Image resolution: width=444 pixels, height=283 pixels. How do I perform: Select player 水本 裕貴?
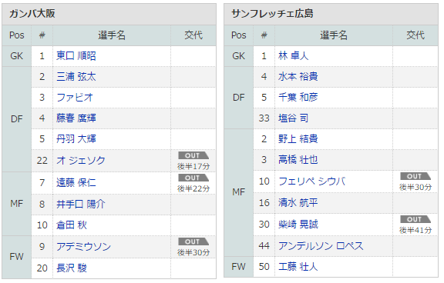click(298, 77)
